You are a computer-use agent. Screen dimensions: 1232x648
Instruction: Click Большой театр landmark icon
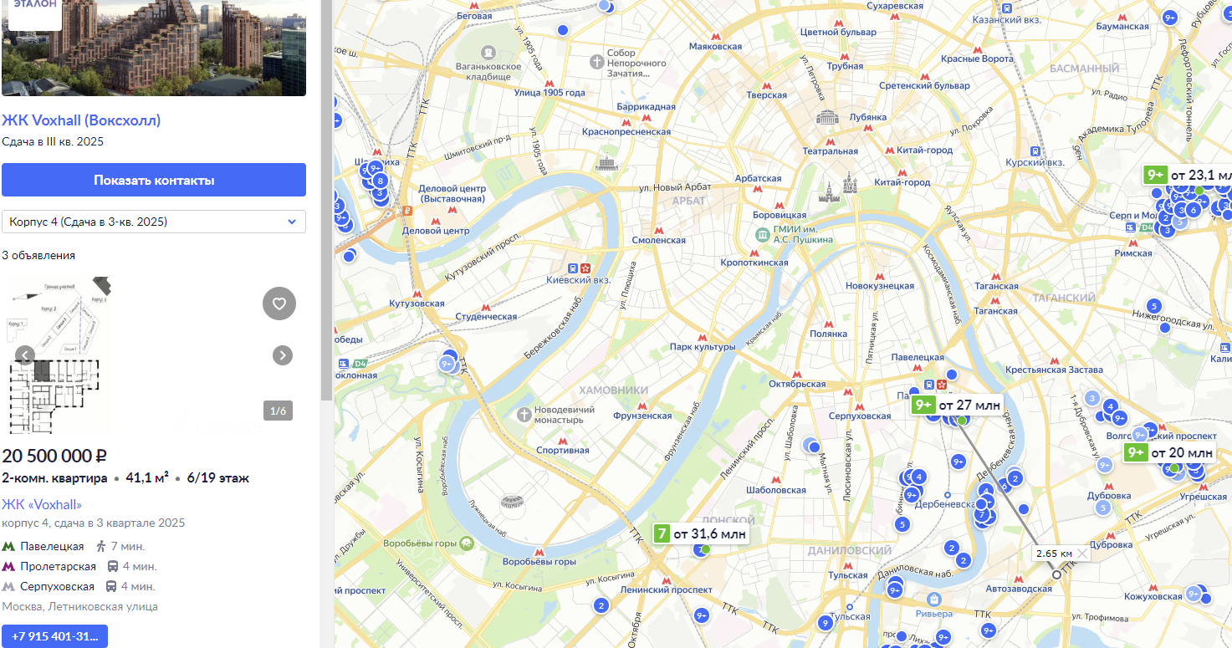828,118
